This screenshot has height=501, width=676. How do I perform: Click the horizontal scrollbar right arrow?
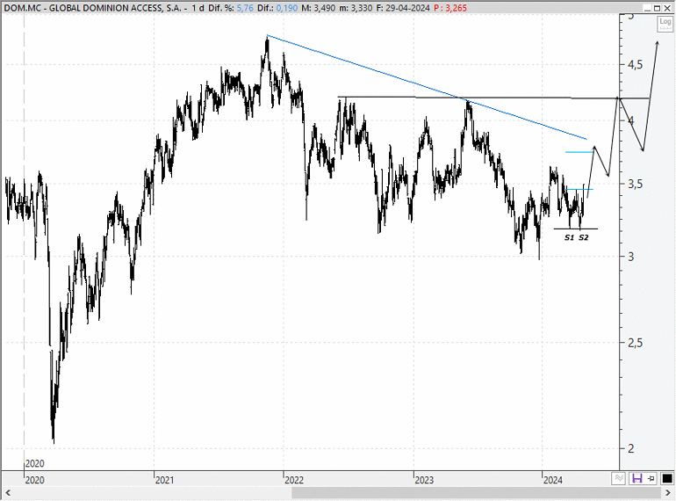click(669, 492)
